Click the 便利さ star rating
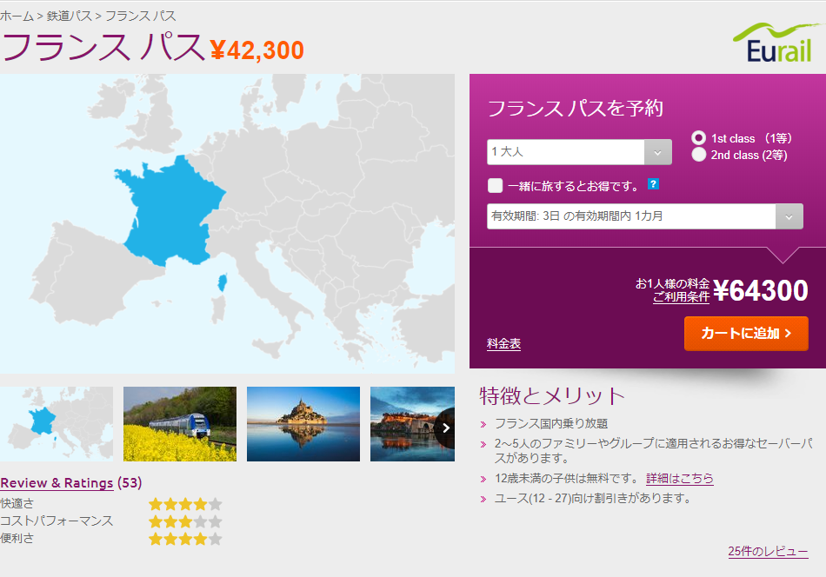 click(185, 539)
